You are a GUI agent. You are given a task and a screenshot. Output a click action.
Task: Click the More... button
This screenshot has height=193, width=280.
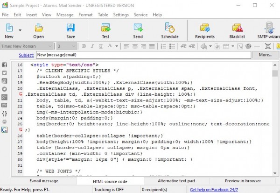[x=266, y=55]
